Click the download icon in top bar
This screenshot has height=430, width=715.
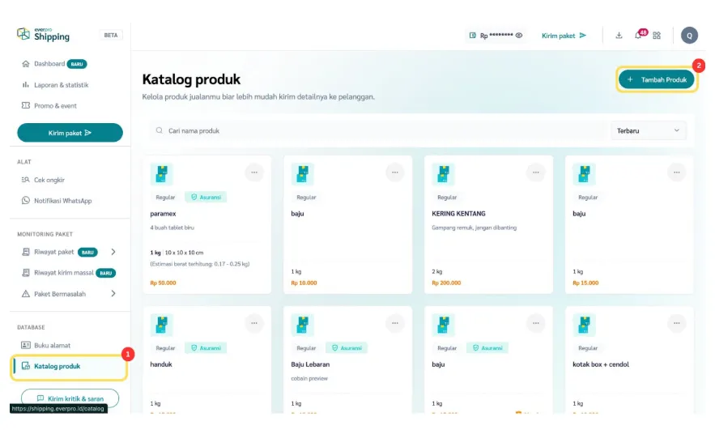[x=619, y=36]
